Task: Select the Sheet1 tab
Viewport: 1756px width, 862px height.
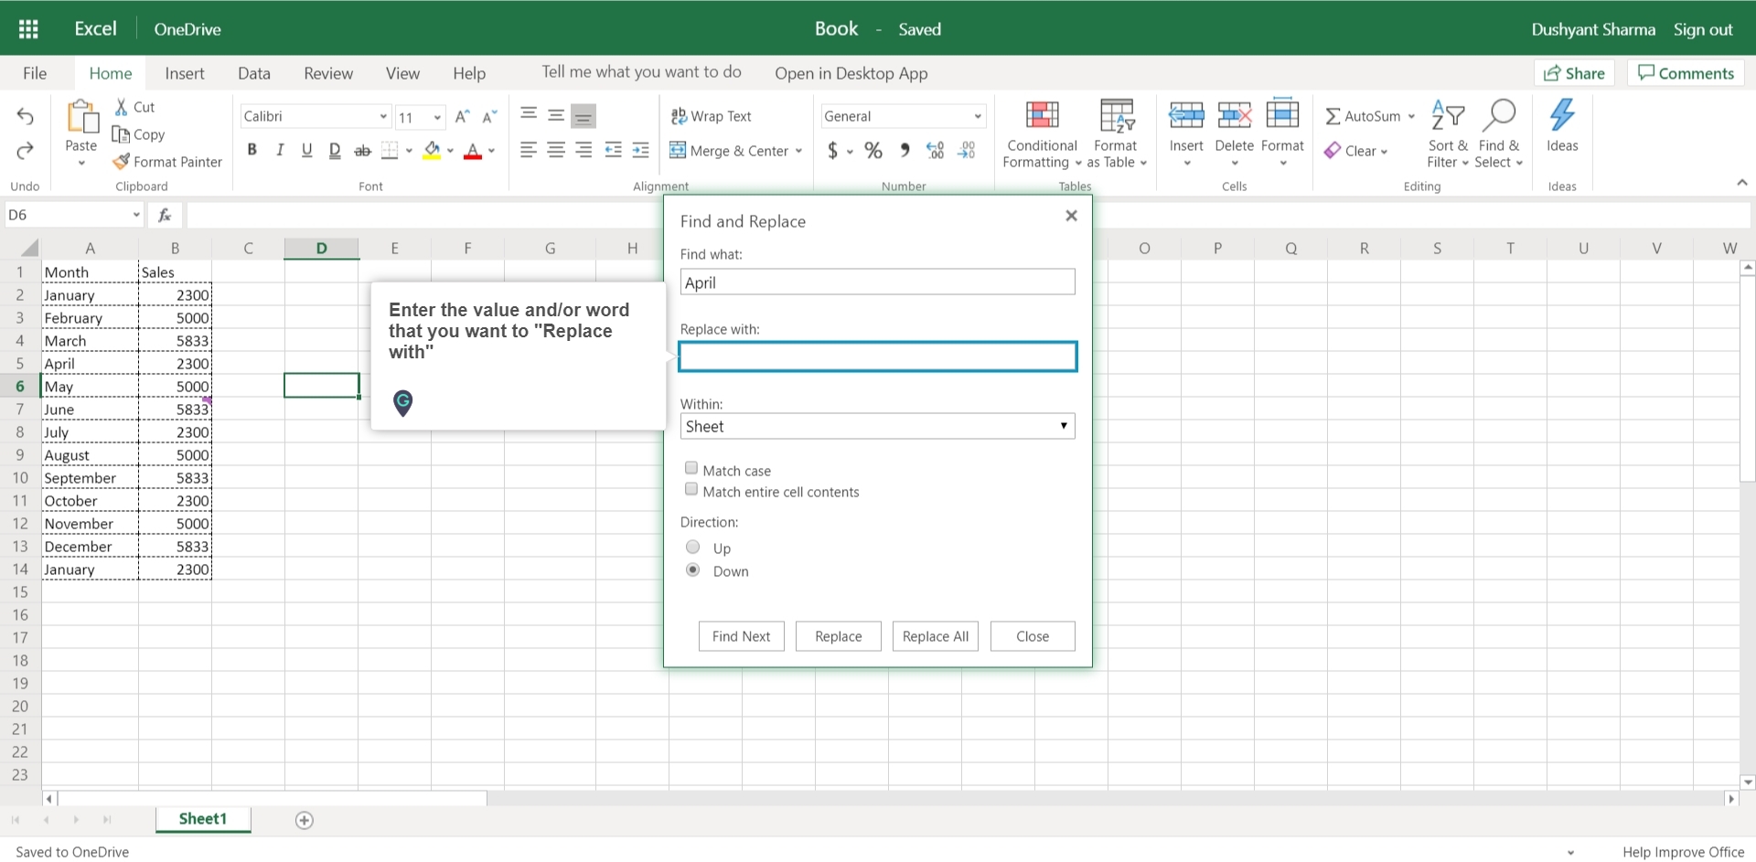Action: click(202, 819)
